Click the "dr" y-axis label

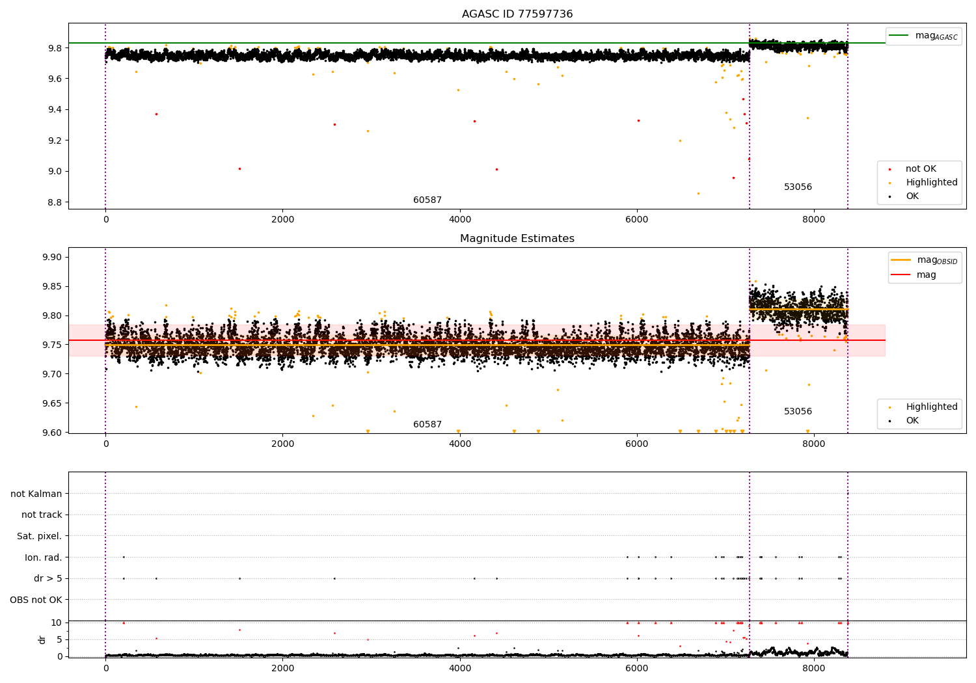click(x=42, y=639)
